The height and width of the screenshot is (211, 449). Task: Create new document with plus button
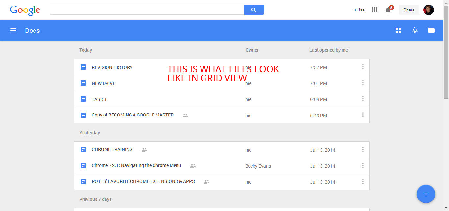coord(426,194)
